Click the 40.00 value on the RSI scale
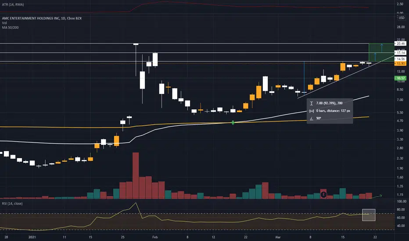 (x=401, y=226)
